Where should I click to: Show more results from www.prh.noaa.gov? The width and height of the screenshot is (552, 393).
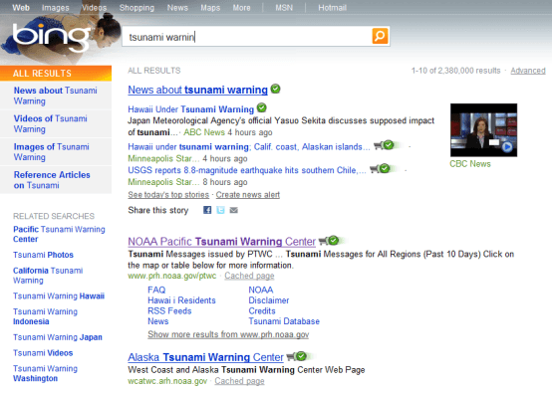(x=228, y=334)
